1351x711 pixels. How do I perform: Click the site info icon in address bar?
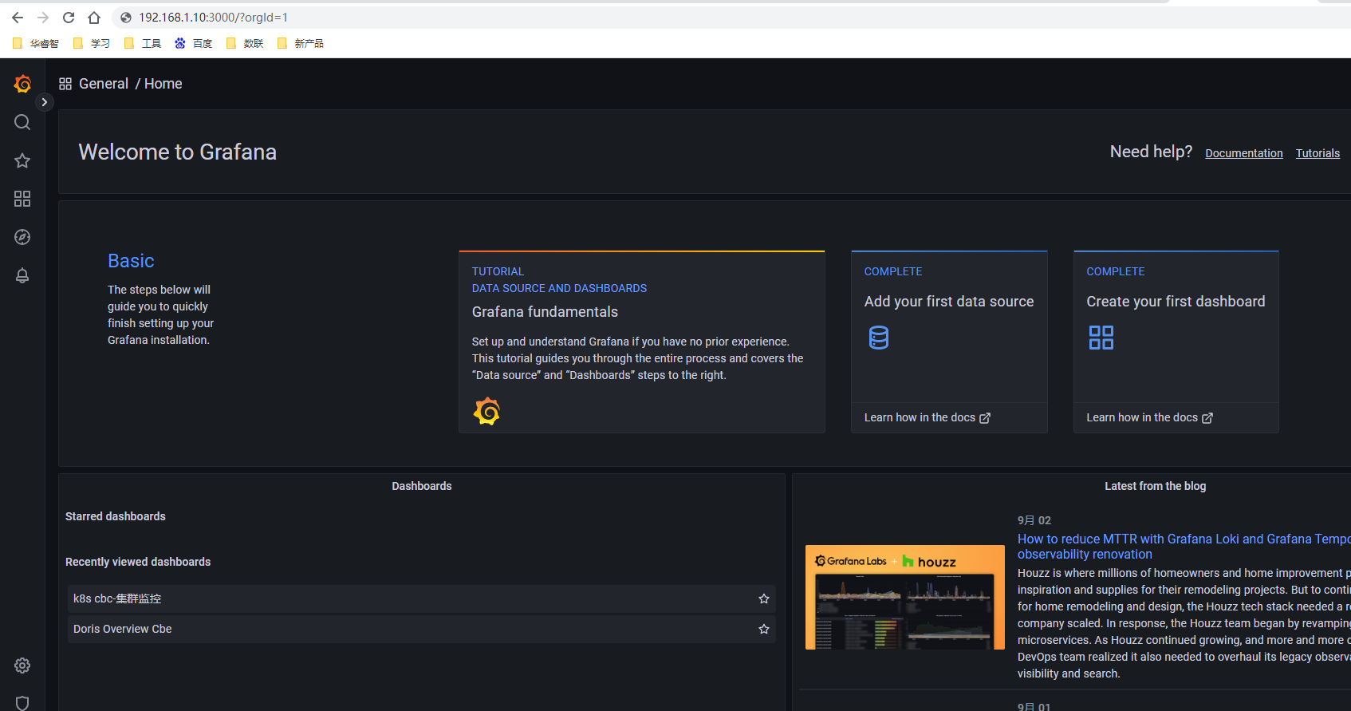(125, 18)
